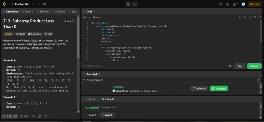Copy submission link icon
Image resolution: width=264 pixels, height=122 pixels.
point(259,80)
